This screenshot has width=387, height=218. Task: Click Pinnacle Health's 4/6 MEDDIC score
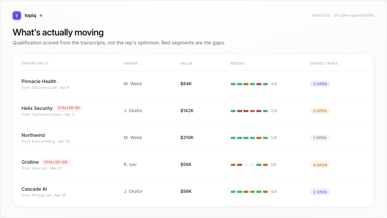coord(274,84)
